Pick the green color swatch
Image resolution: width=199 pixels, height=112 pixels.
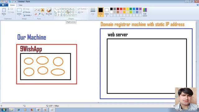[131, 9]
